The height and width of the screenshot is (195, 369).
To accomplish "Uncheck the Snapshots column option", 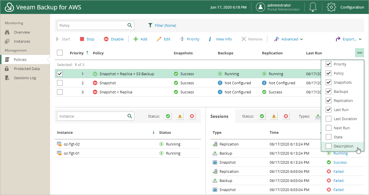I will 329,82.
